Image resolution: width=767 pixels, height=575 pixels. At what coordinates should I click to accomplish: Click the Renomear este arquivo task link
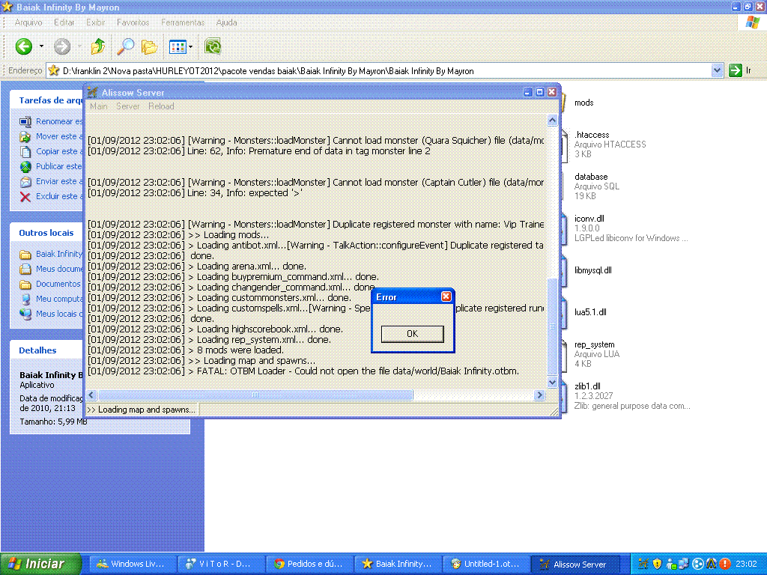[51, 121]
